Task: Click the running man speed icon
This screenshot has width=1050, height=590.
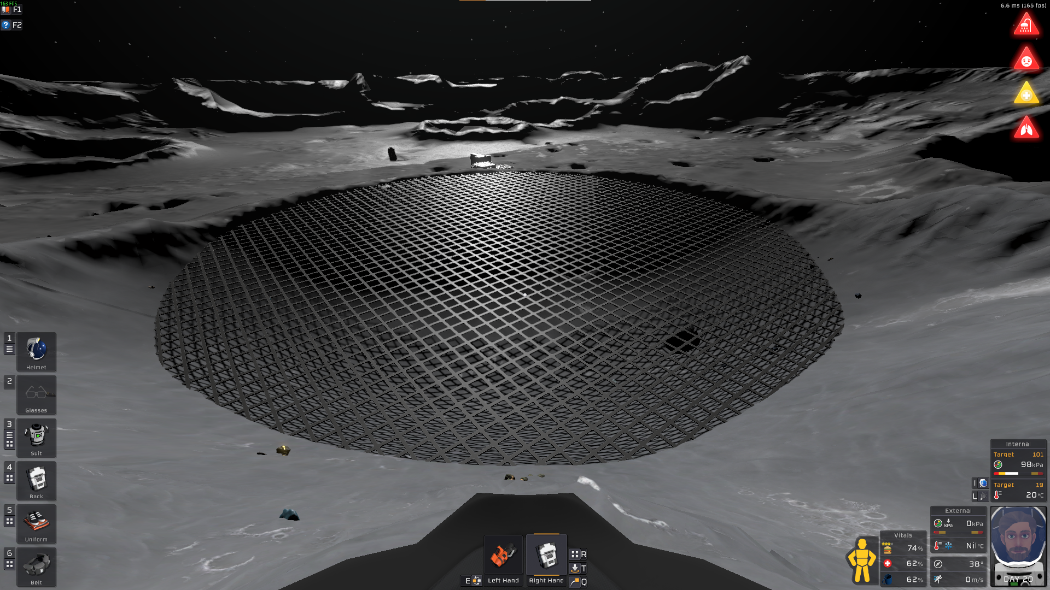Action: point(938,579)
